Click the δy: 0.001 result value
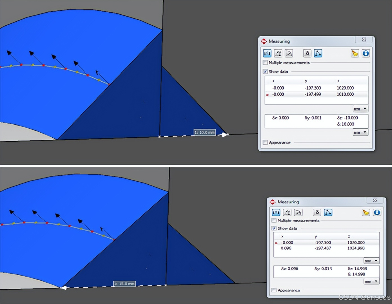Screen dimensions: 392x304 (313, 118)
